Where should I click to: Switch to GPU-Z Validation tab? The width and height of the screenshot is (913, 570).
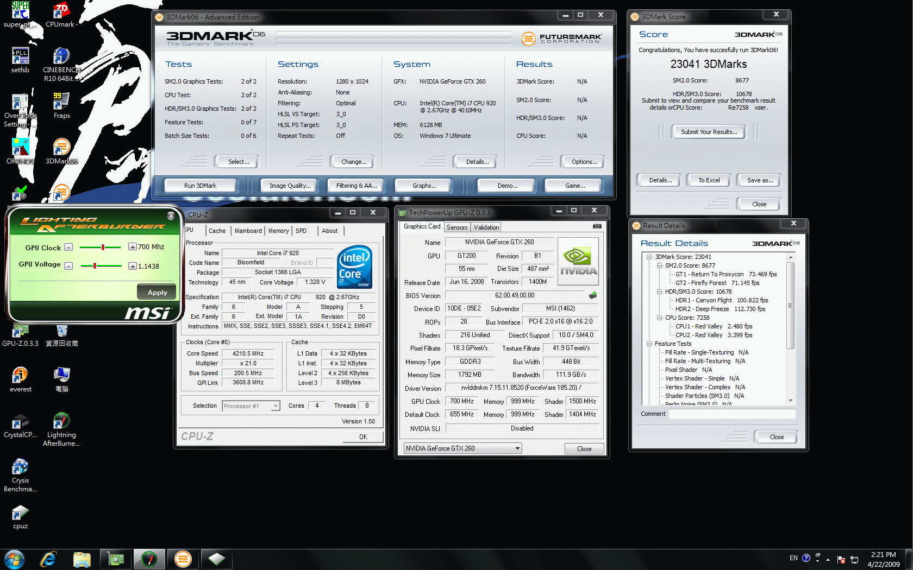pyautogui.click(x=486, y=227)
